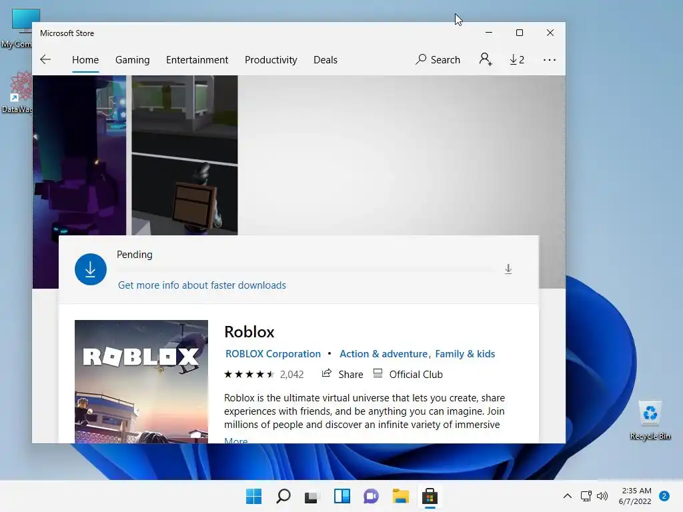Viewport: 683px width, 512px height.
Task: Select the Productivity tab
Action: [271, 59]
